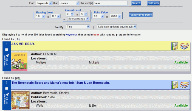Open the Mama's New Job cover thumbnail
The width and height of the screenshot is (192, 111).
coord(19,99)
